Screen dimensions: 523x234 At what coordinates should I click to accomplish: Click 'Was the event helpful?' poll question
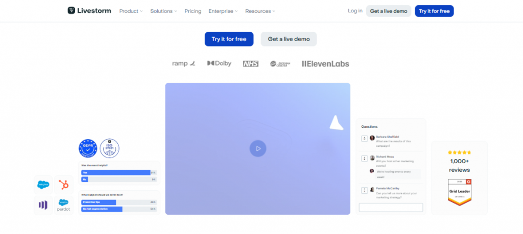pos(95,165)
